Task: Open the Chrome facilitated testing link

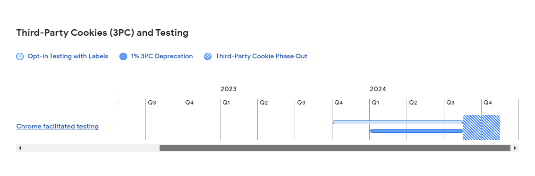Action: [57, 127]
